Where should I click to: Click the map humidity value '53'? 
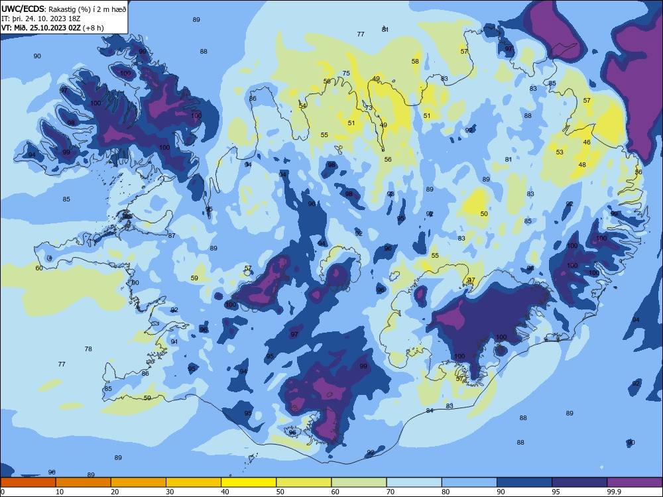point(560,152)
